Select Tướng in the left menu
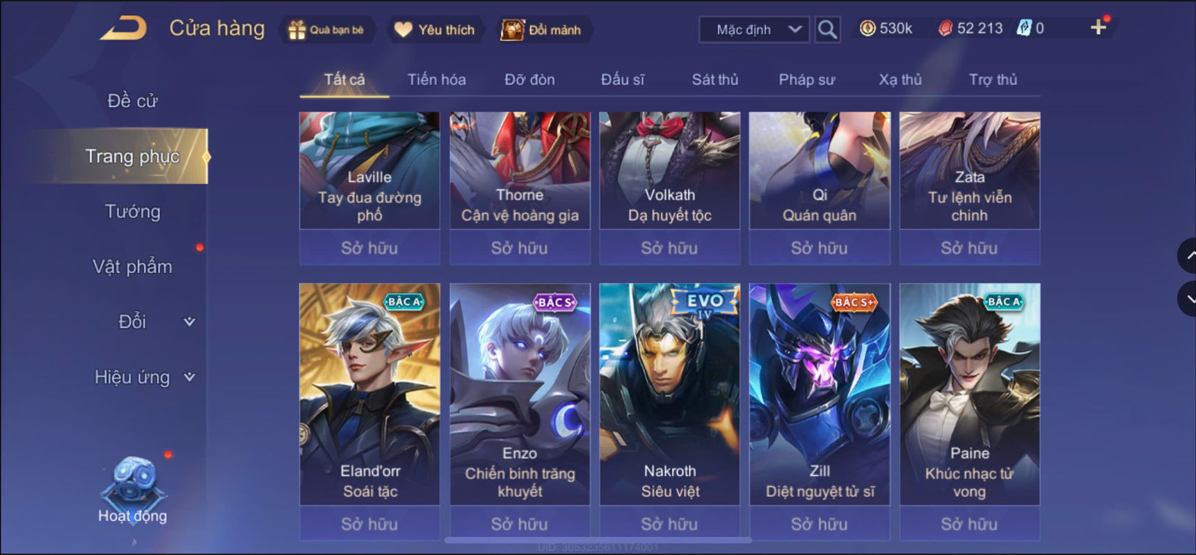 coord(132,211)
